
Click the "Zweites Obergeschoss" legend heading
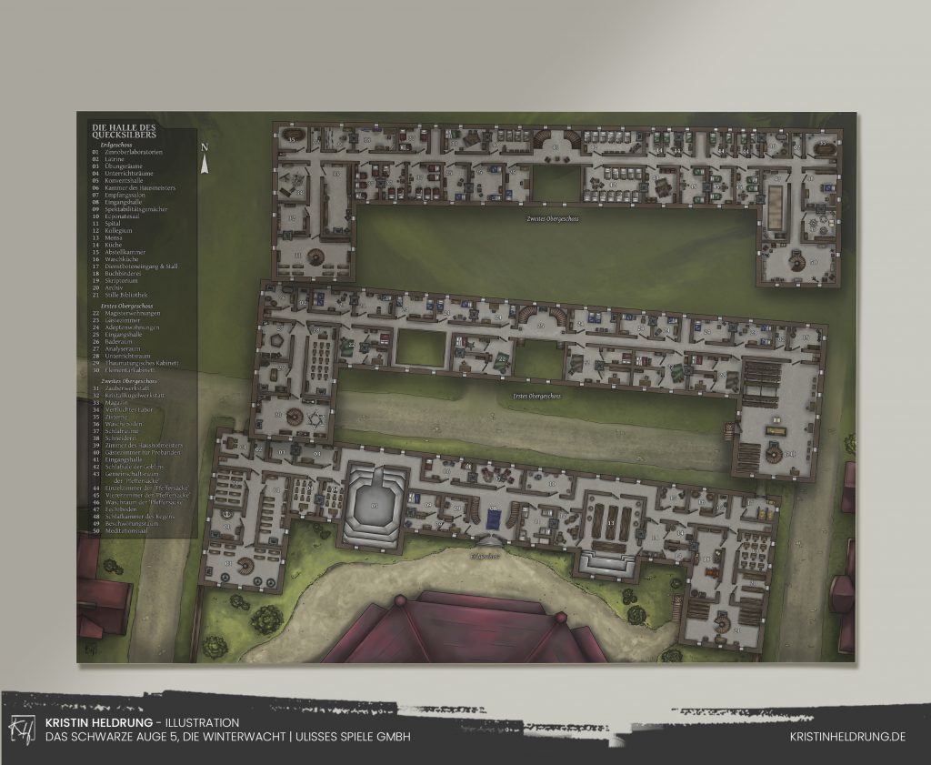tap(129, 381)
